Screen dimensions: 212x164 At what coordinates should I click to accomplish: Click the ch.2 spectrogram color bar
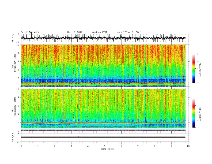194,113
